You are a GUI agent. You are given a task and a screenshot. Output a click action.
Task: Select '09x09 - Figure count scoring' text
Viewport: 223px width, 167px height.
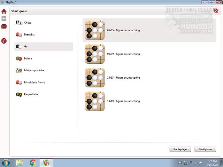pos(123,54)
